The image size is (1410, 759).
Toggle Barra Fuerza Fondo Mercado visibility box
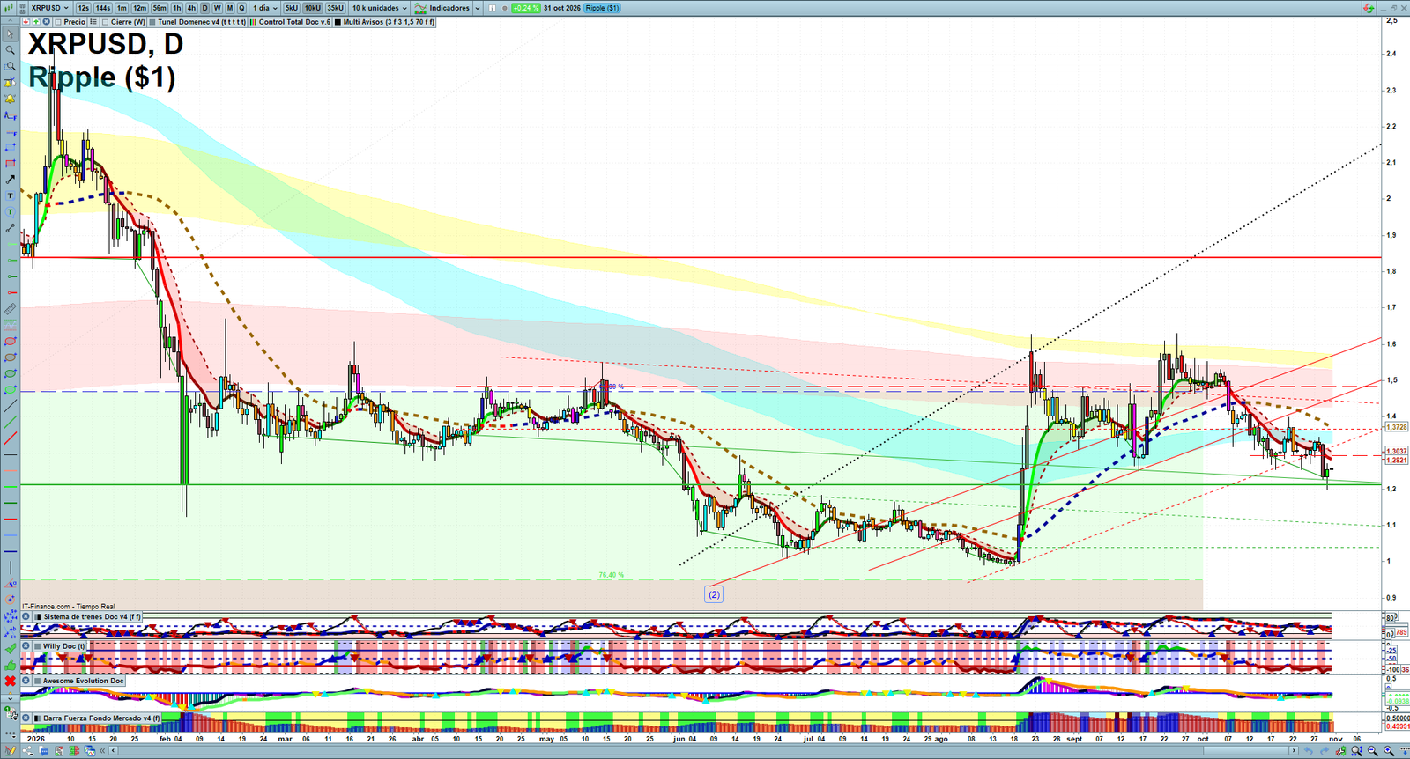[38, 718]
